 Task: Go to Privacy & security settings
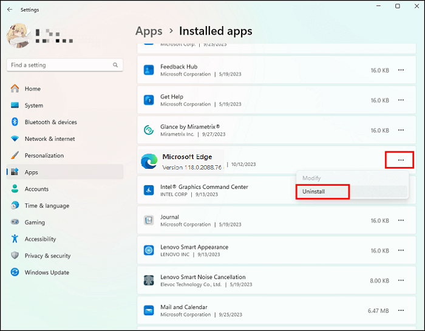(x=47, y=256)
